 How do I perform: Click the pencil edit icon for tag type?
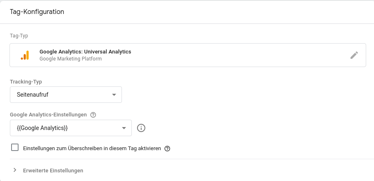[x=354, y=55]
